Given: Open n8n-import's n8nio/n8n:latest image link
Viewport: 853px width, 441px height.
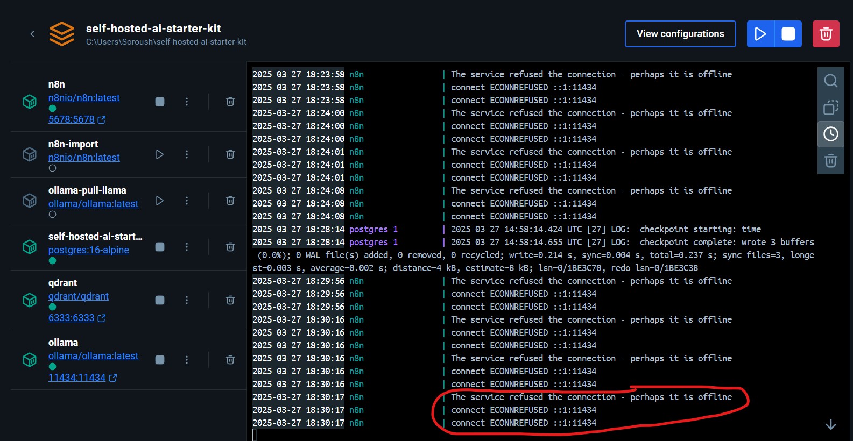Looking at the screenshot, I should (84, 158).
